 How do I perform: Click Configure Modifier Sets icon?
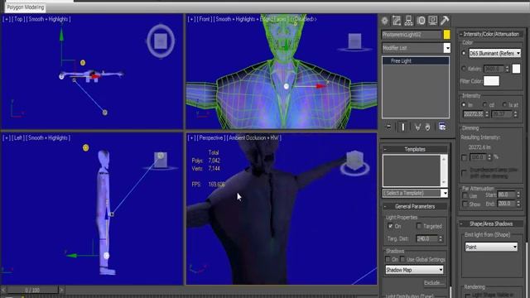[x=442, y=127]
